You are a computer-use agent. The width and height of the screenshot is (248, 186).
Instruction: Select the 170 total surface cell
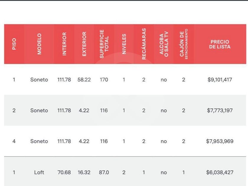104,80
